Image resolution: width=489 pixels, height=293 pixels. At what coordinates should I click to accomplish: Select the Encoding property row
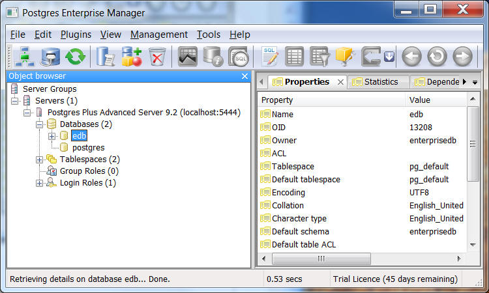click(362, 193)
